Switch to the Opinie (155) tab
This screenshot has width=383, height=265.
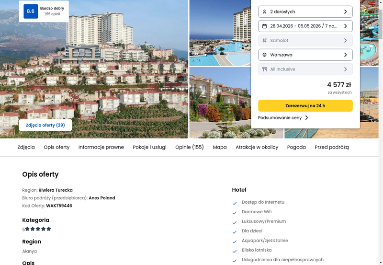click(189, 147)
